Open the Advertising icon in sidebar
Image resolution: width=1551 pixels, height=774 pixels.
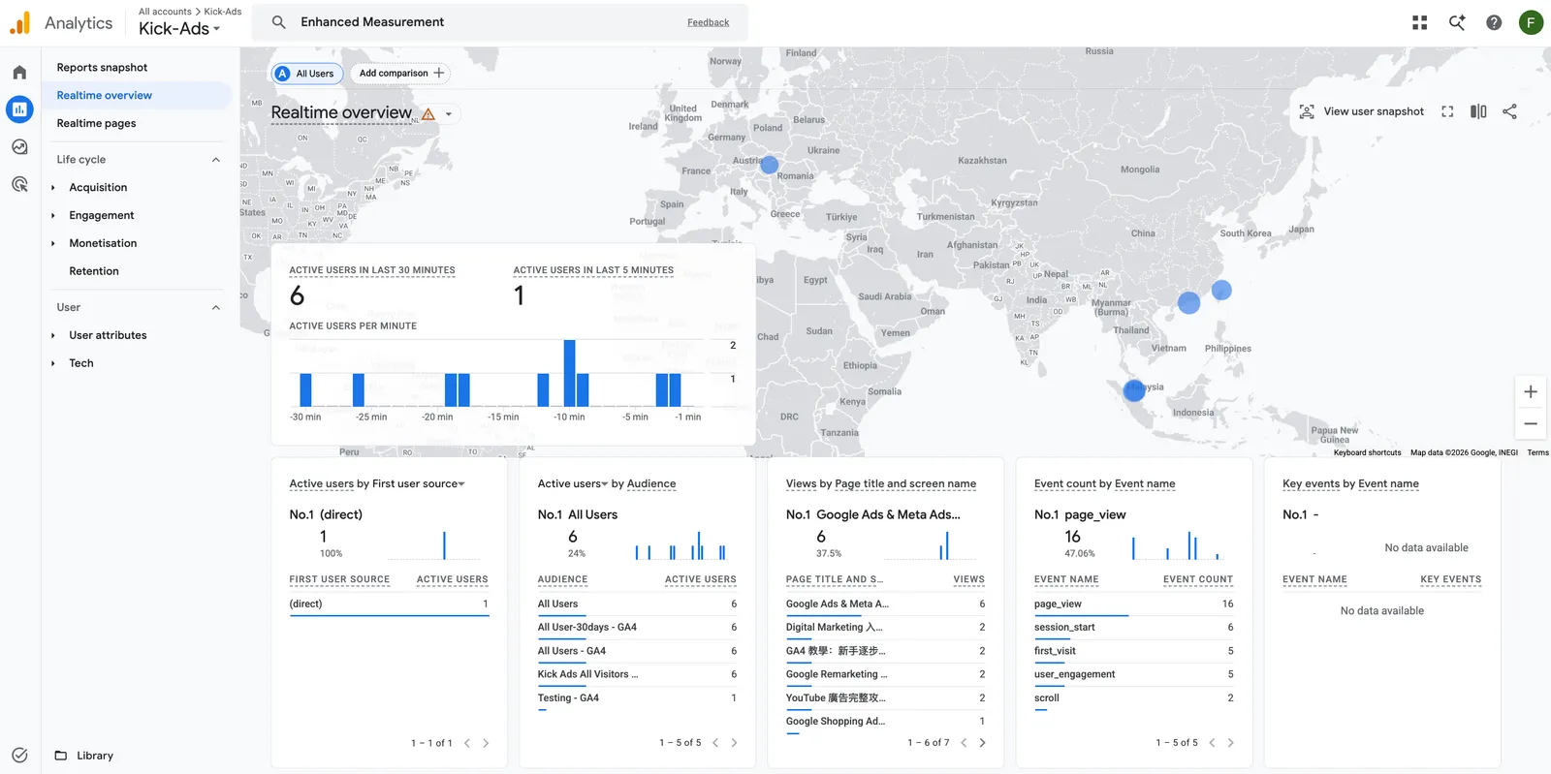click(19, 184)
